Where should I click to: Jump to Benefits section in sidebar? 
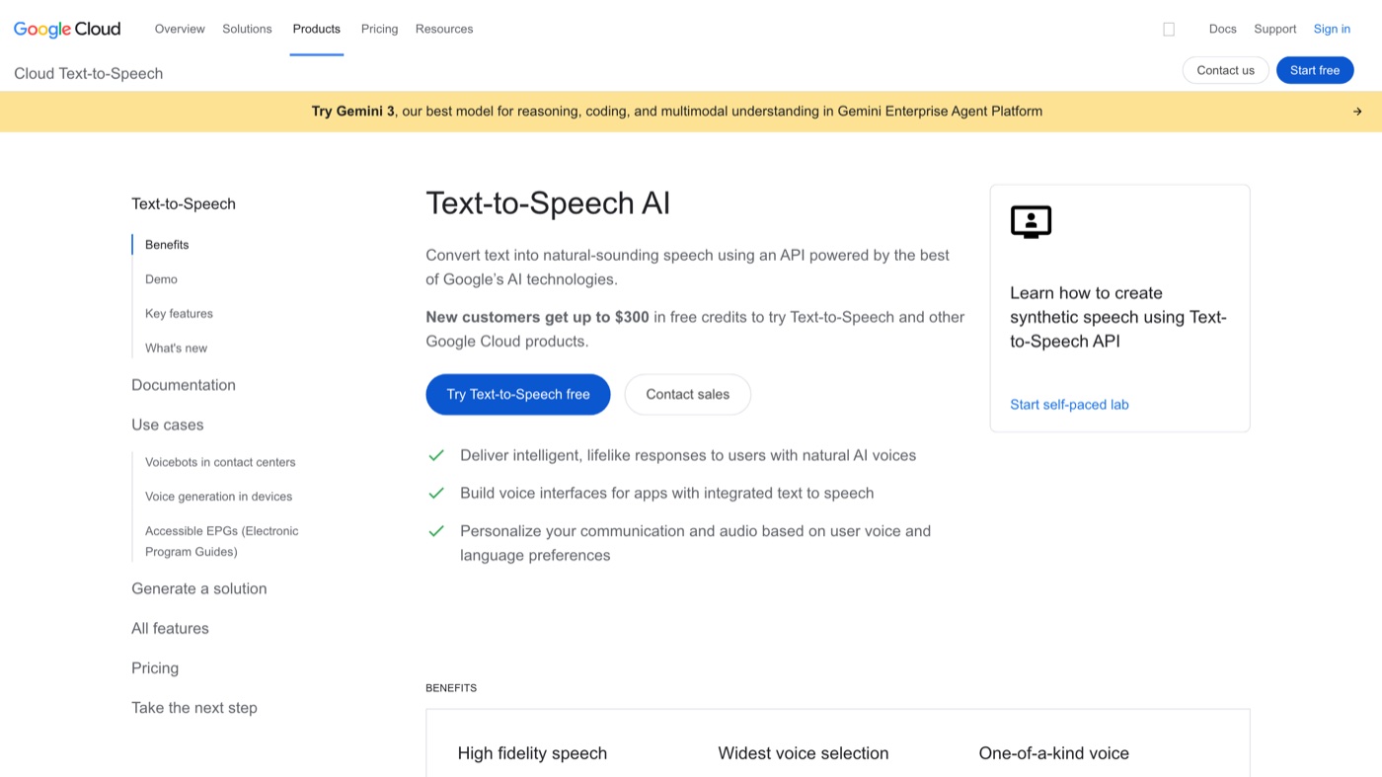pos(167,244)
